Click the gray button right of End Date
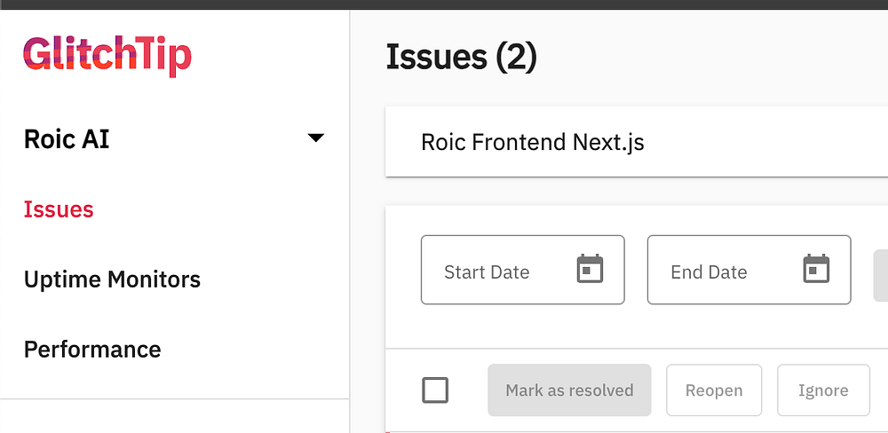This screenshot has height=433, width=888. [x=881, y=270]
